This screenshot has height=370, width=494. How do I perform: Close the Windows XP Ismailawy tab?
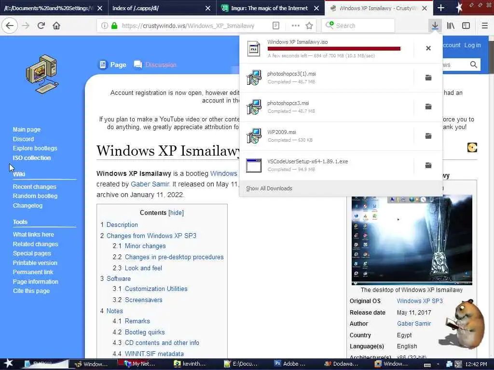425,8
